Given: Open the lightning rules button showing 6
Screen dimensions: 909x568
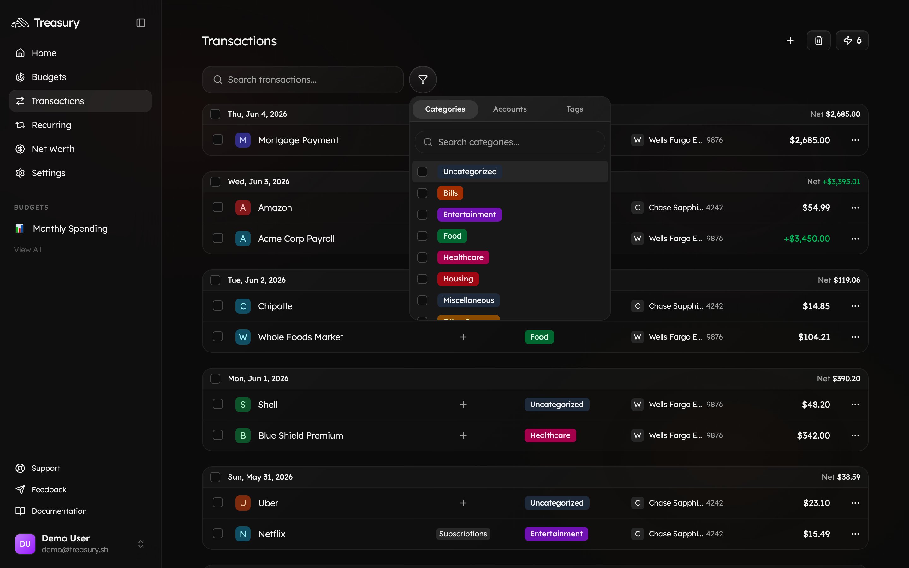Looking at the screenshot, I should [852, 41].
